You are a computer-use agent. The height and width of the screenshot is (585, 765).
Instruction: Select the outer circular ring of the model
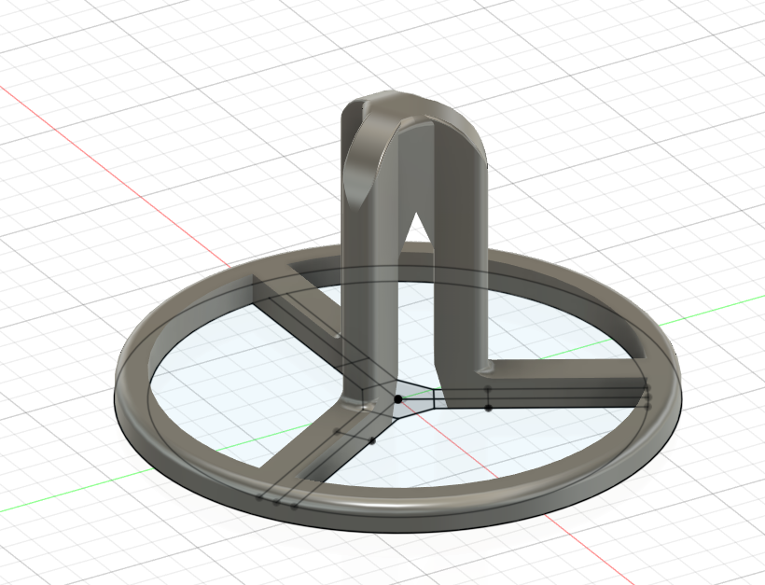pyautogui.click(x=397, y=508)
